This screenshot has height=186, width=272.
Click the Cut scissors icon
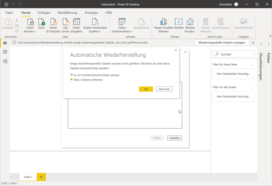pyautogui.click(x=16, y=20)
